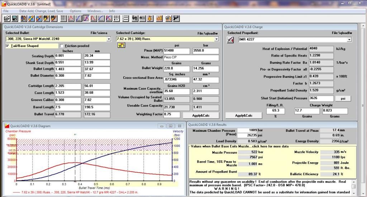Click the pressed-in combined red-blue curve icon
The width and height of the screenshot is (367, 197).
(86, 18)
